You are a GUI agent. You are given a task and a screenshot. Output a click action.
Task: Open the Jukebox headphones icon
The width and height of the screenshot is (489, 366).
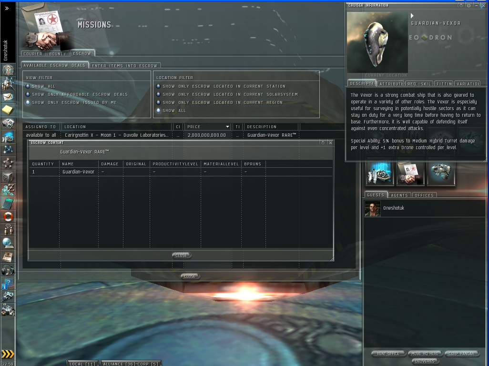tap(8, 270)
